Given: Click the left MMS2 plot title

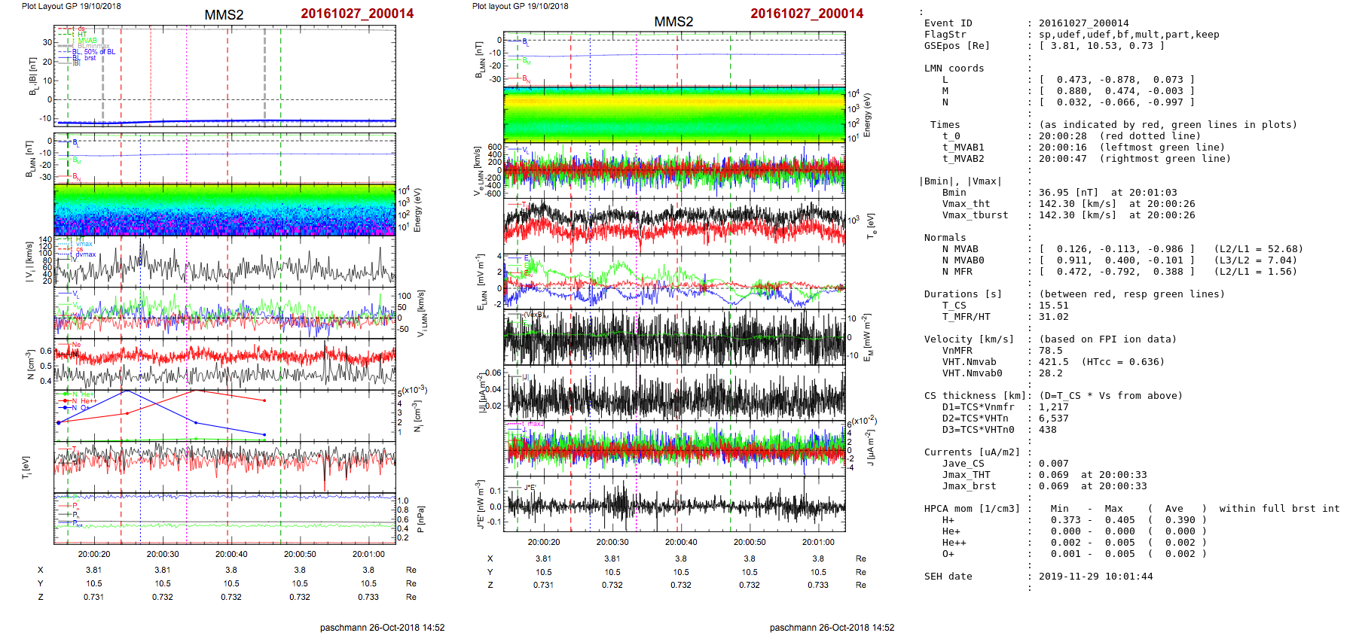Looking at the screenshot, I should 224,15.
